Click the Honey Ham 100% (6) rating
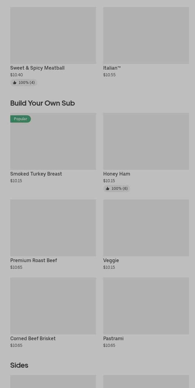The height and width of the screenshot is (388, 195). tap(119, 189)
